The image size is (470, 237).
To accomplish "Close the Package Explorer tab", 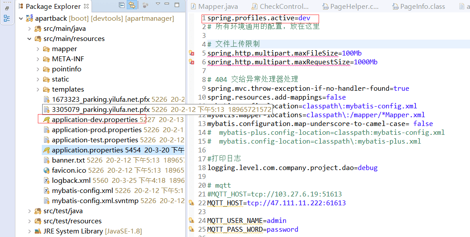I will point(86,6).
